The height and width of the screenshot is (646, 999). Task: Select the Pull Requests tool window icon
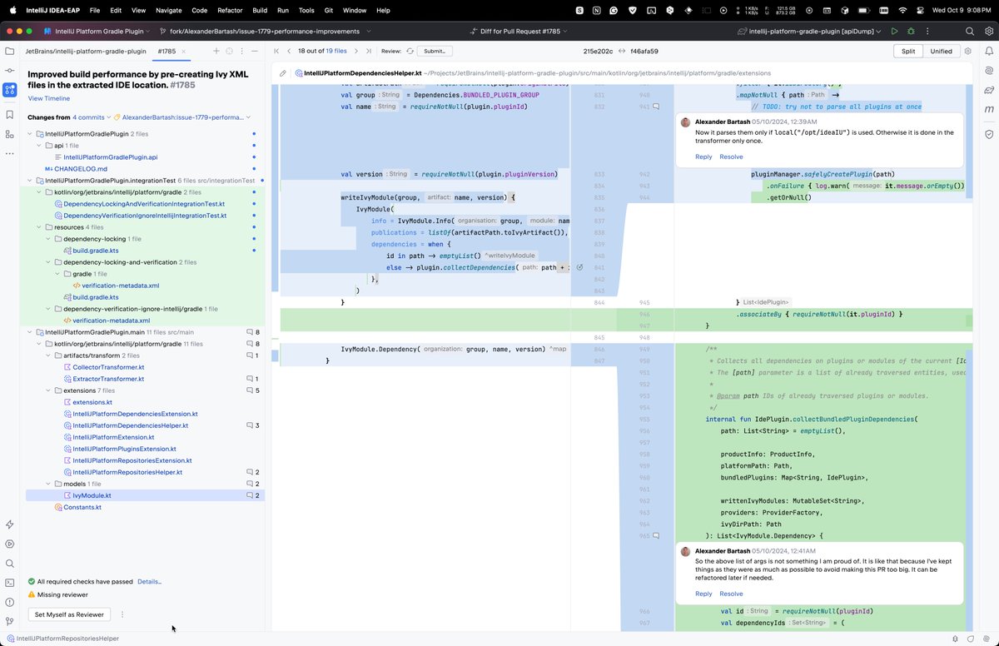[9, 92]
